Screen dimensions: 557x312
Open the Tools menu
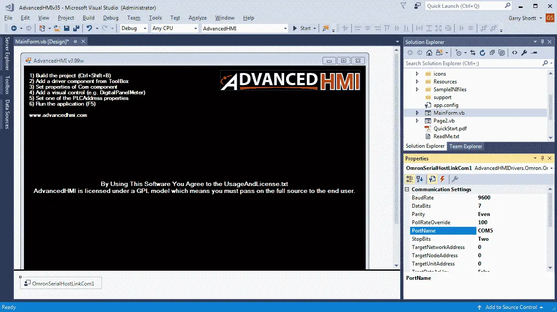[x=155, y=18]
